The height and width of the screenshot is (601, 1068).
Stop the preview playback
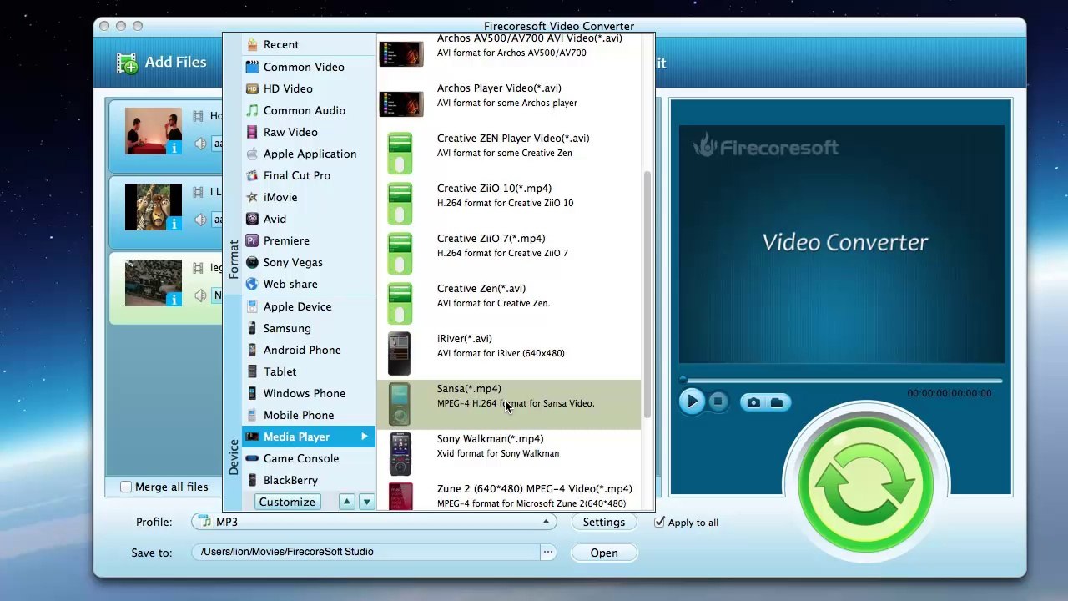[x=718, y=402]
